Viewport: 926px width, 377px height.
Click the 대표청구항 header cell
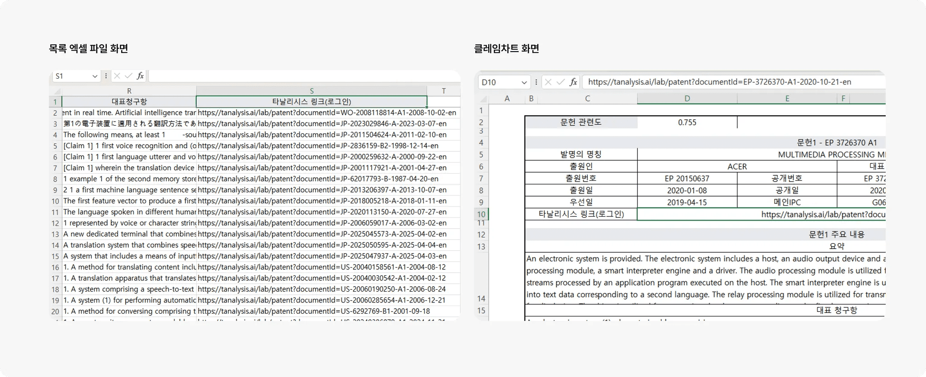tap(129, 102)
